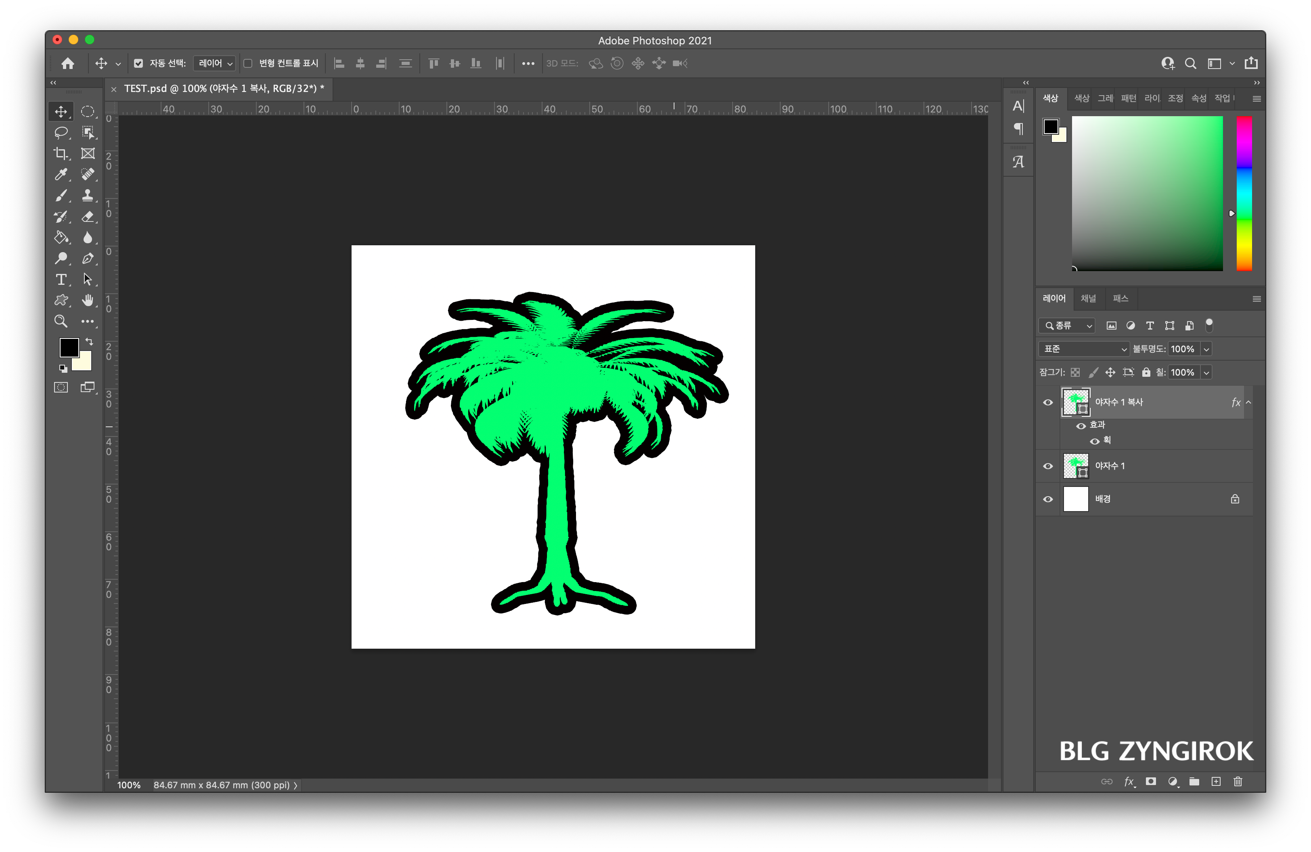Image resolution: width=1311 pixels, height=852 pixels.
Task: Toggle visibility of 야자수 1 layer
Action: pos(1048,466)
